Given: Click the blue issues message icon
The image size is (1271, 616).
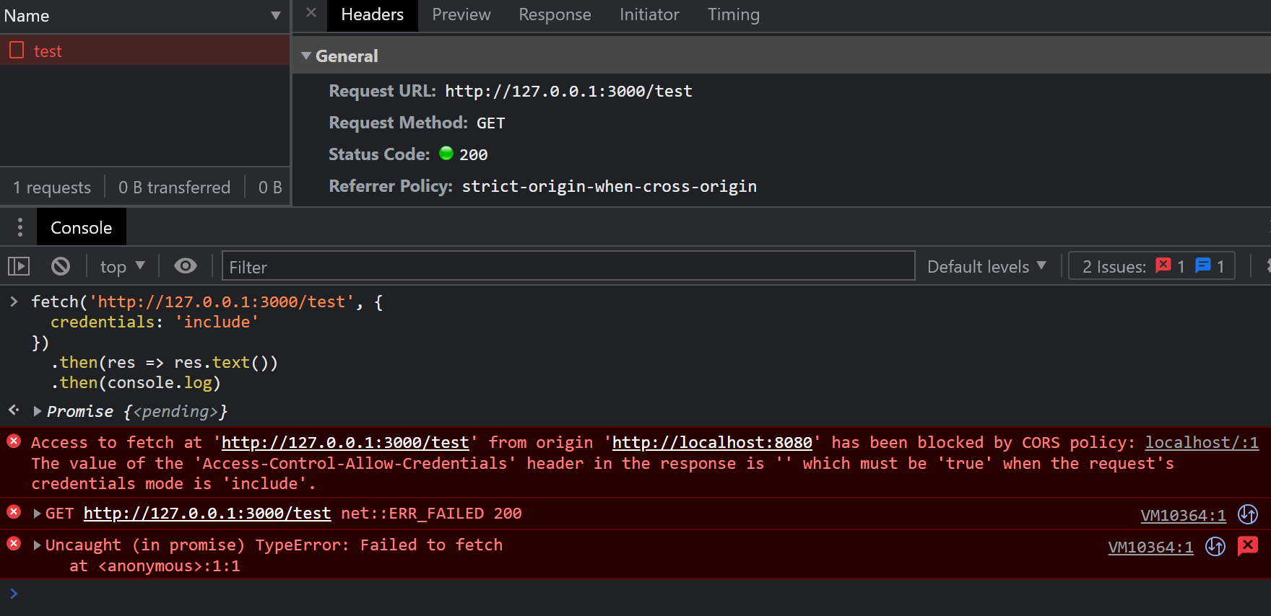Looking at the screenshot, I should click(x=1202, y=265).
